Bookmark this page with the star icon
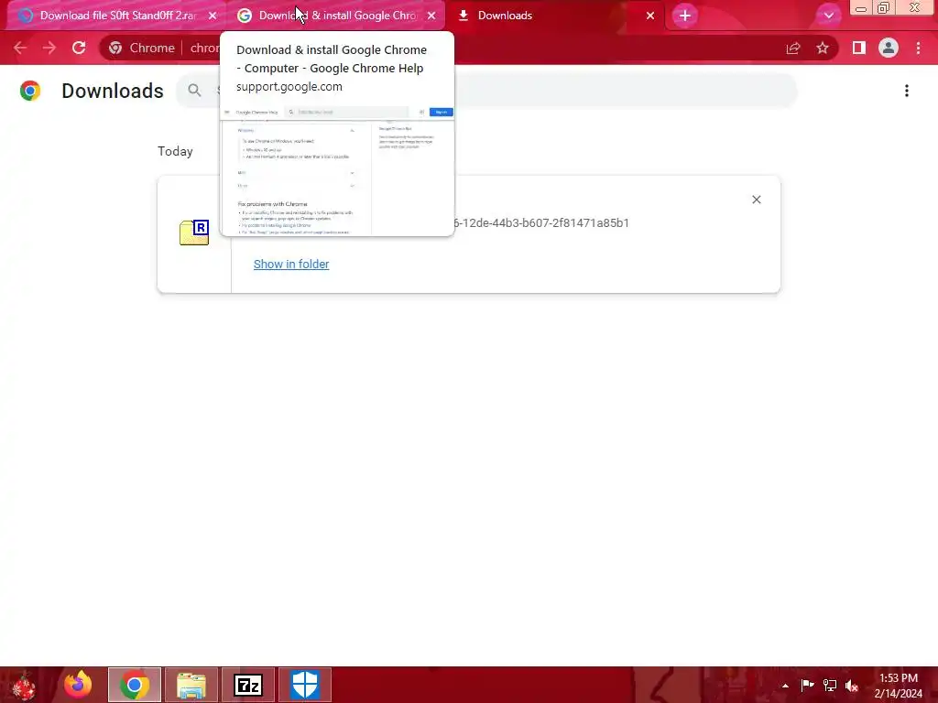Viewport: 938px width, 703px height. coord(823,48)
